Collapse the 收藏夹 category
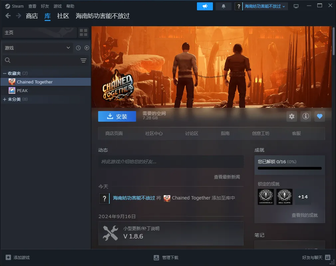Viewport: 336px width, 266px height. click(5, 73)
